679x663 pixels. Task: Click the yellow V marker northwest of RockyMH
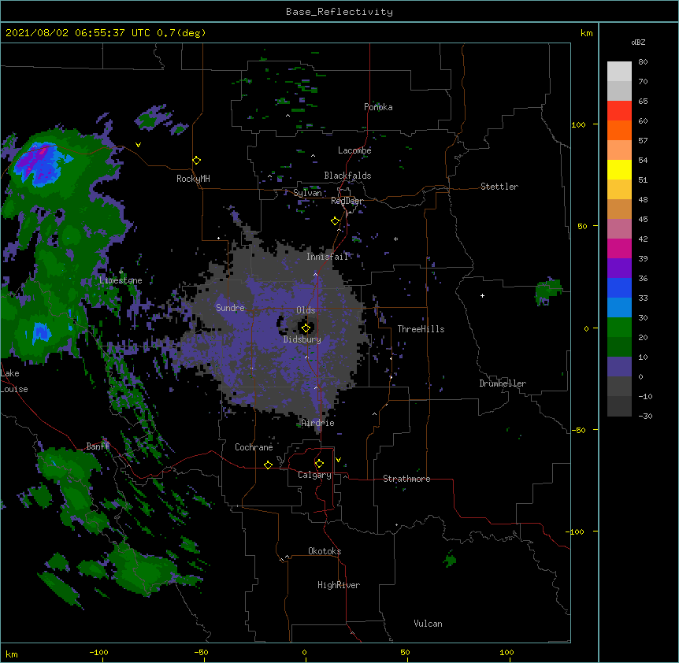138,145
